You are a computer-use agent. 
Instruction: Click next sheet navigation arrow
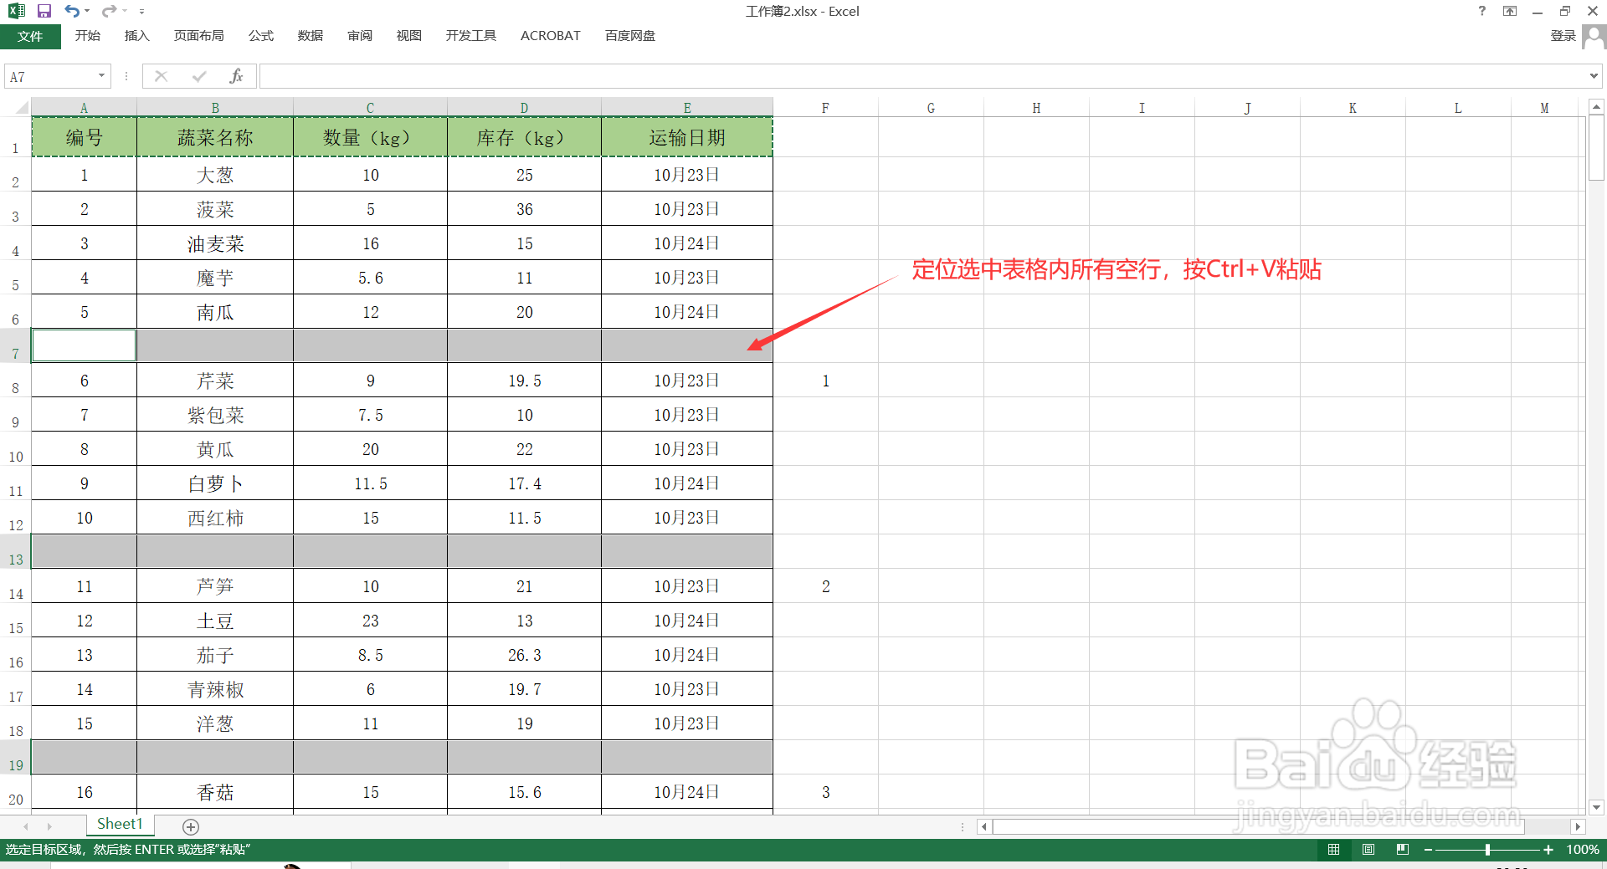(49, 826)
